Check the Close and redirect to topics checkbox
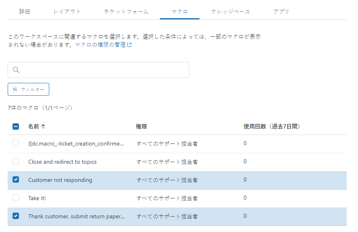358x232 pixels. [x=16, y=161]
